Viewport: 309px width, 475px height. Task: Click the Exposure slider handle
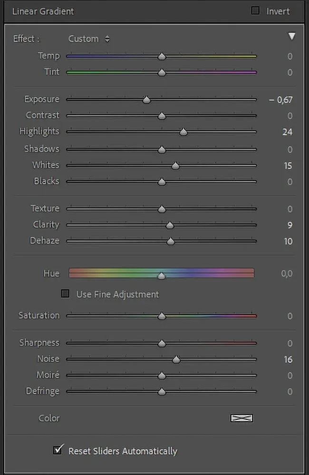coord(146,99)
